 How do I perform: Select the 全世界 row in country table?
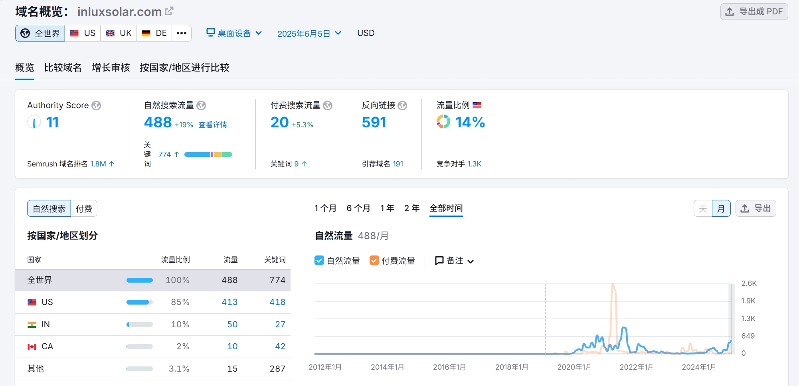pyautogui.click(x=153, y=280)
